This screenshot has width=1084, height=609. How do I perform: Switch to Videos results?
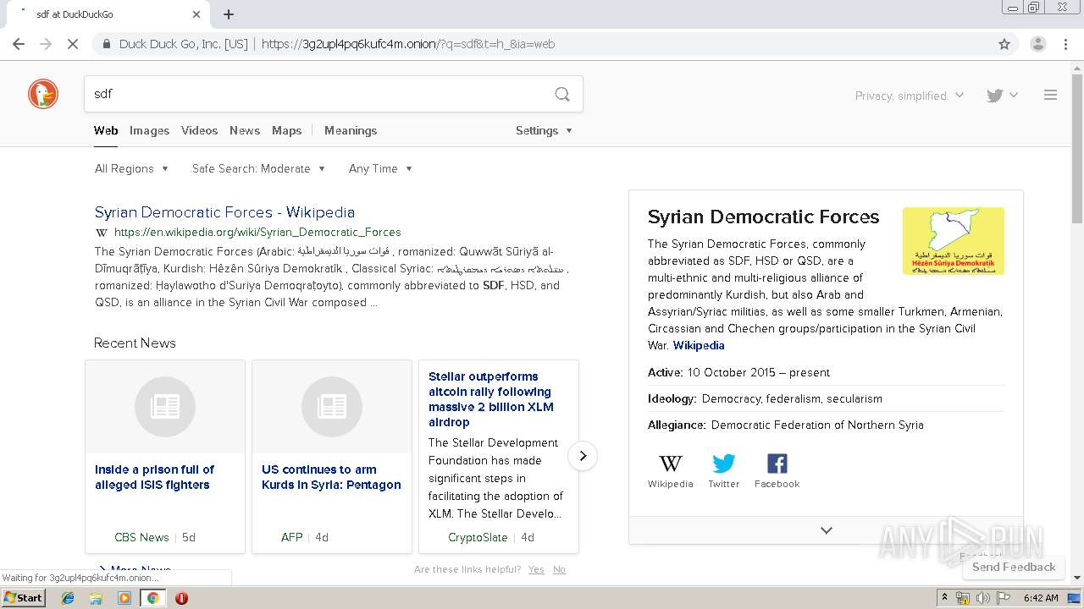coord(199,130)
